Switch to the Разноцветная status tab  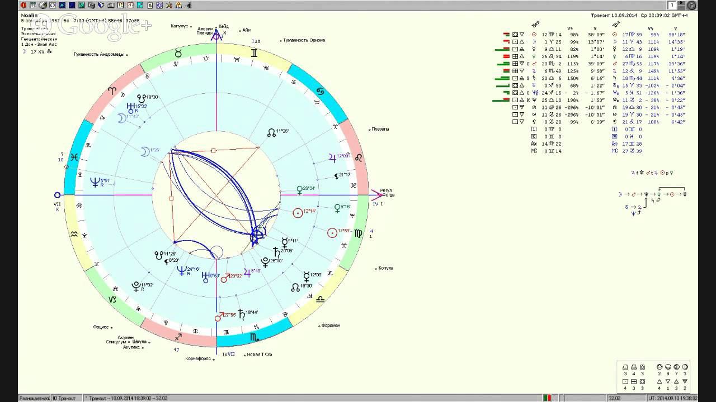(x=34, y=398)
